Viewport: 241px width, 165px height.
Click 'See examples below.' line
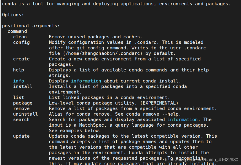[x=75, y=131]
